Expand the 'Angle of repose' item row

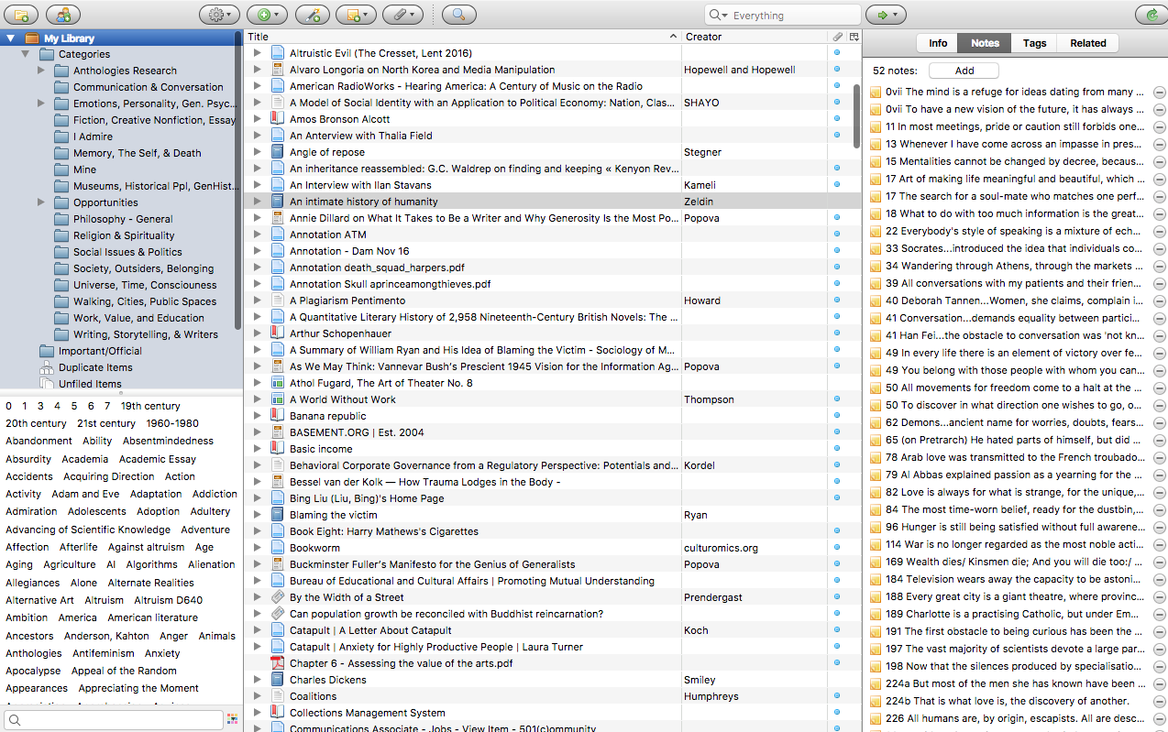[x=258, y=152]
